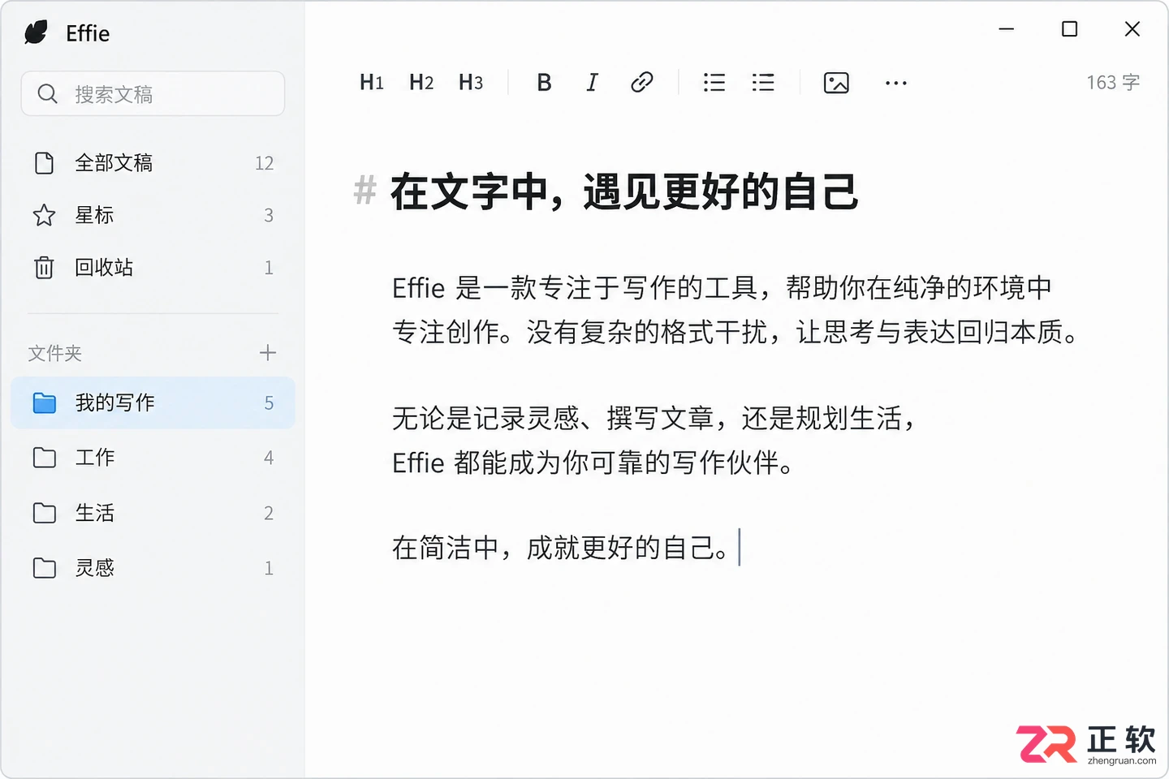Click the Effie leaf logo
The width and height of the screenshot is (1169, 779).
(x=37, y=32)
